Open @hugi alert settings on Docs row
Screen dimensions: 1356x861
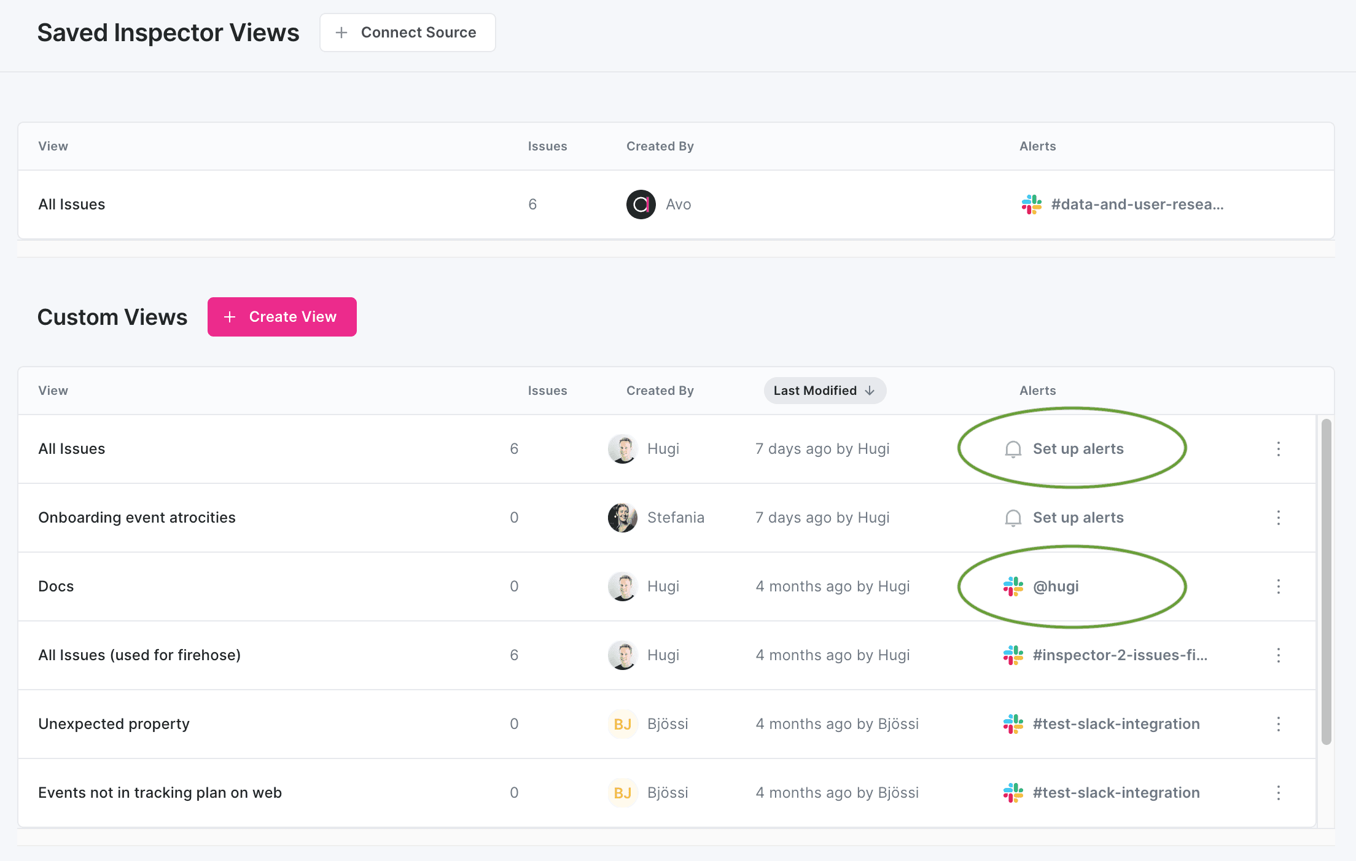tap(1056, 586)
